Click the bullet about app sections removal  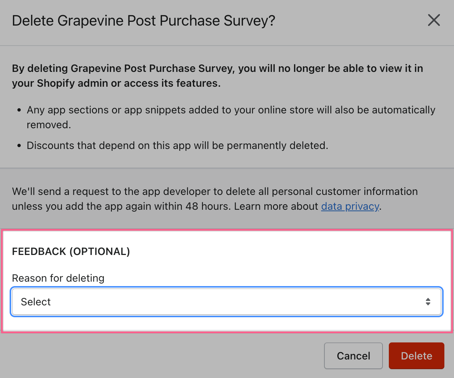(231, 110)
